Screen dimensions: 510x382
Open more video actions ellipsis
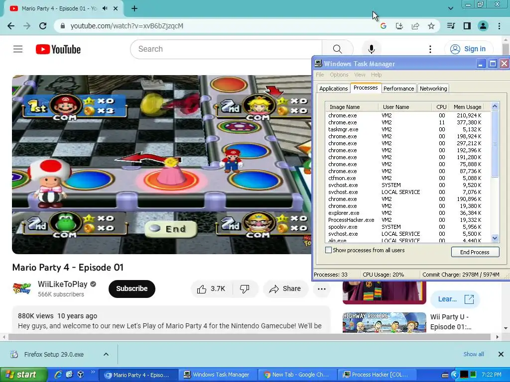click(x=322, y=289)
